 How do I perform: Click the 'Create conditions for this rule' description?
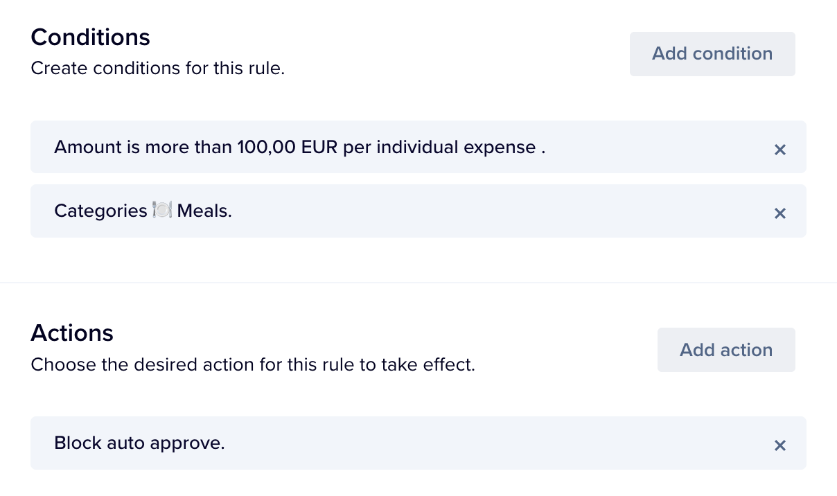click(x=158, y=69)
